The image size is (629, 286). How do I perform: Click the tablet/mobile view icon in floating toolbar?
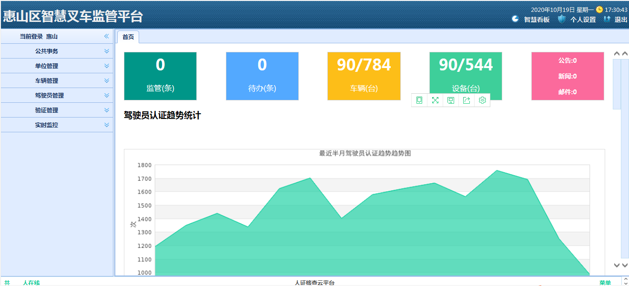(419, 100)
